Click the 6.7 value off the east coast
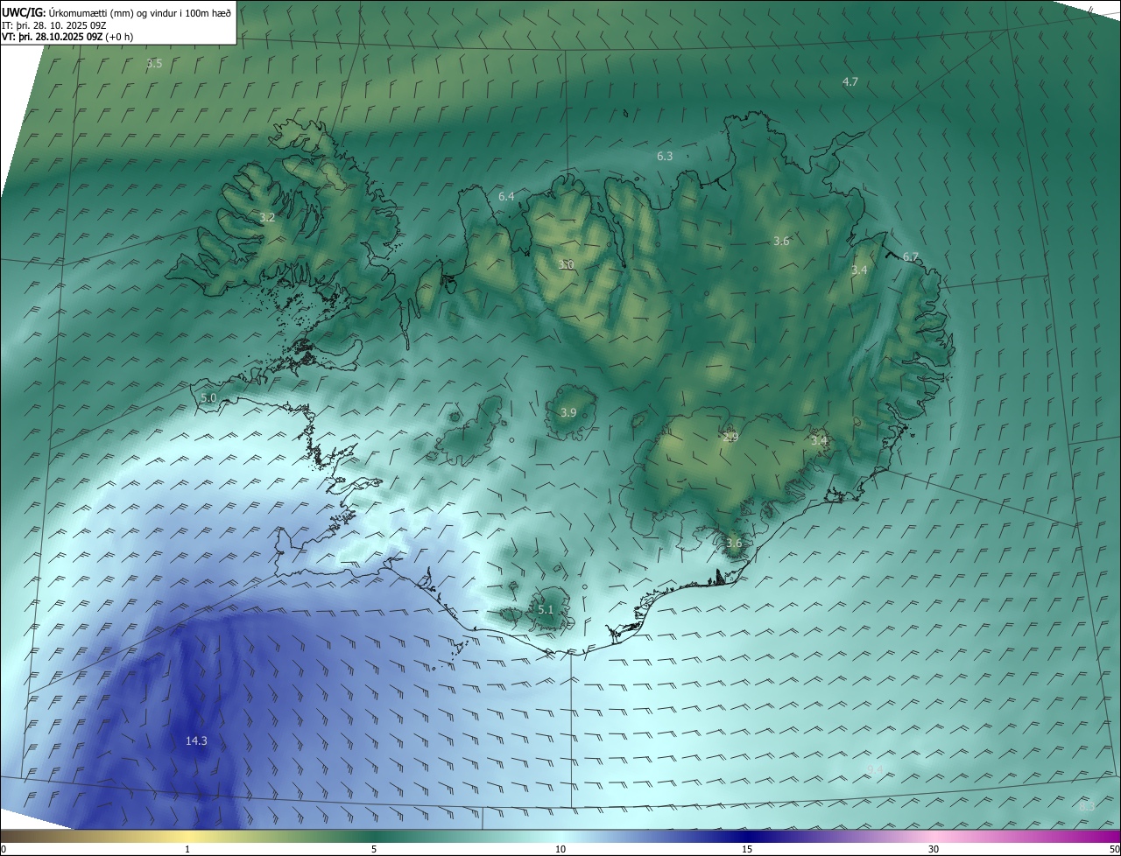Screen dimensions: 1121x856 pyautogui.click(x=911, y=256)
